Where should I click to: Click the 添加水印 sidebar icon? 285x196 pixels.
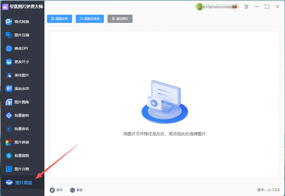point(9,89)
